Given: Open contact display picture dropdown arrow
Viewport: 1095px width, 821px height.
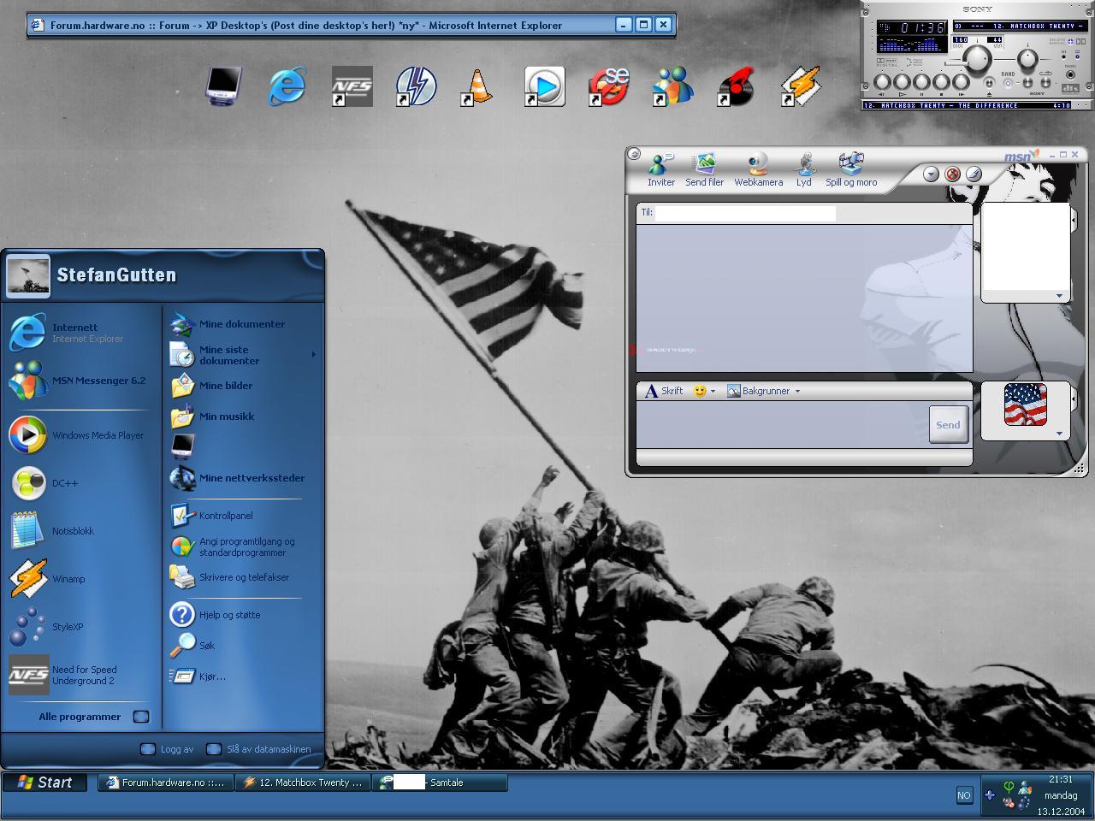Looking at the screenshot, I should coord(1059,296).
